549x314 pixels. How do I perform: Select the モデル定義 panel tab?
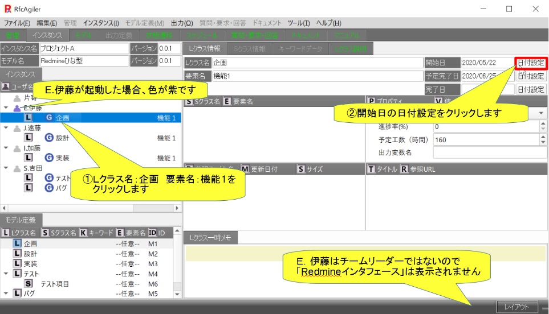point(21,220)
